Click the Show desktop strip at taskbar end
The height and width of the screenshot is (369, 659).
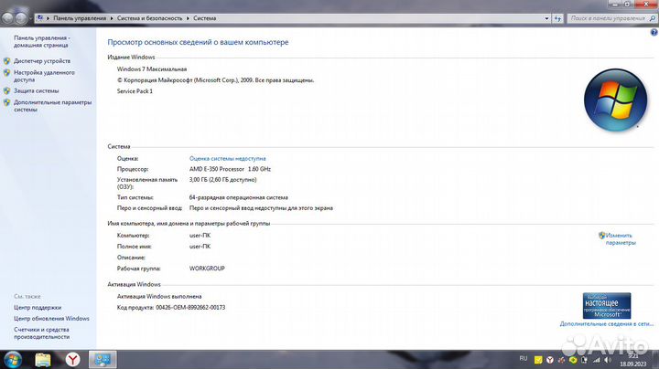coord(656,360)
